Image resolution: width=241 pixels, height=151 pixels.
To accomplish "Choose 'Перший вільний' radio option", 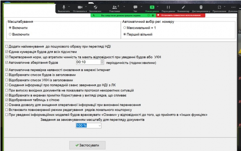I will click(125, 34).
